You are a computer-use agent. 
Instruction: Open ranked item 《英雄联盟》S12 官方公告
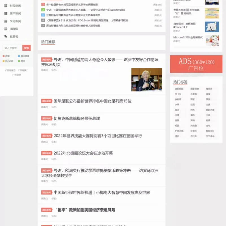(87, 20)
